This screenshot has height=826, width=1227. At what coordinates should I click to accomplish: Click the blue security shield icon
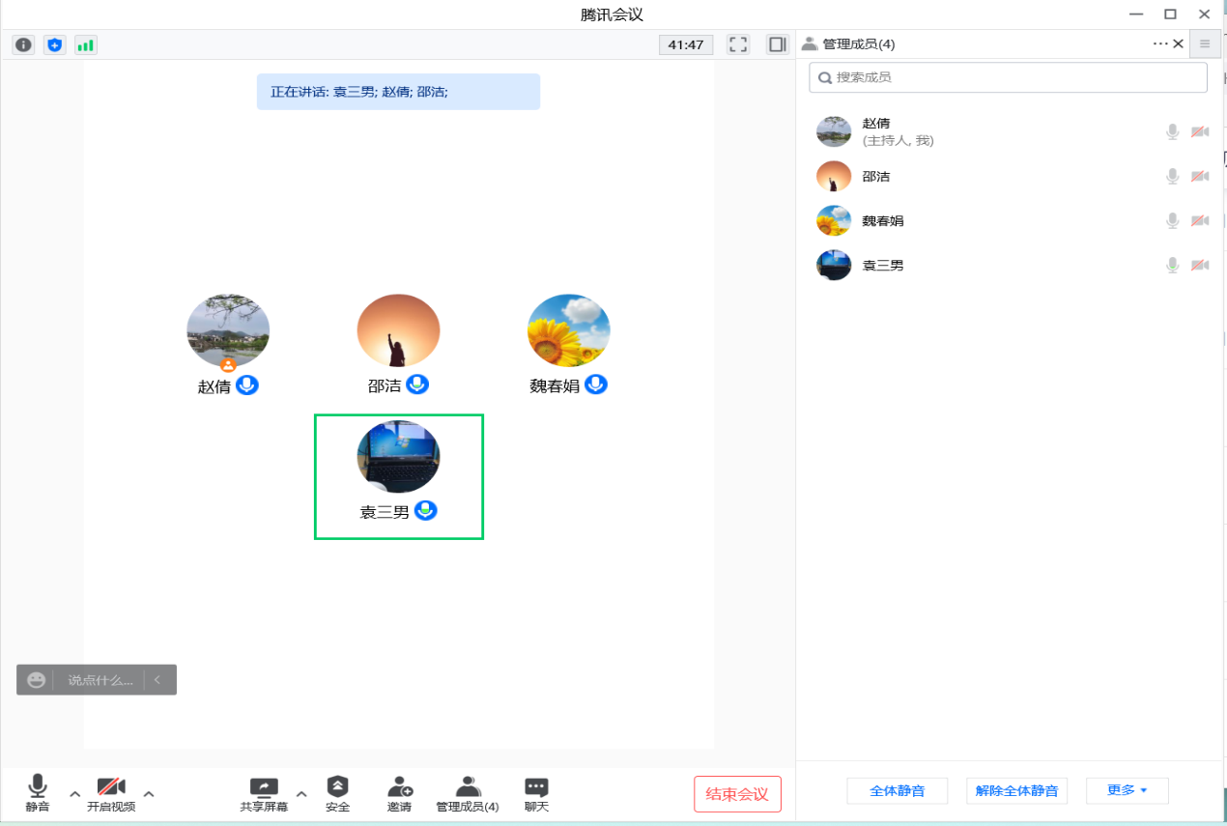click(55, 44)
